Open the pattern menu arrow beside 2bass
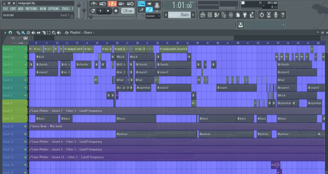This screenshot has width=328, height=174. [166, 15]
